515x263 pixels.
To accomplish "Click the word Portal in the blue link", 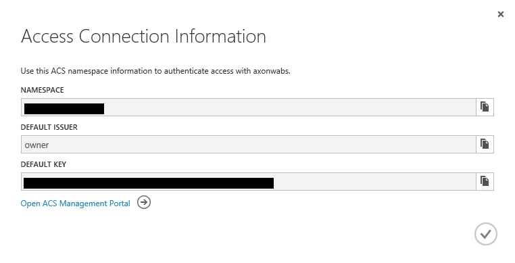I will pos(120,204).
